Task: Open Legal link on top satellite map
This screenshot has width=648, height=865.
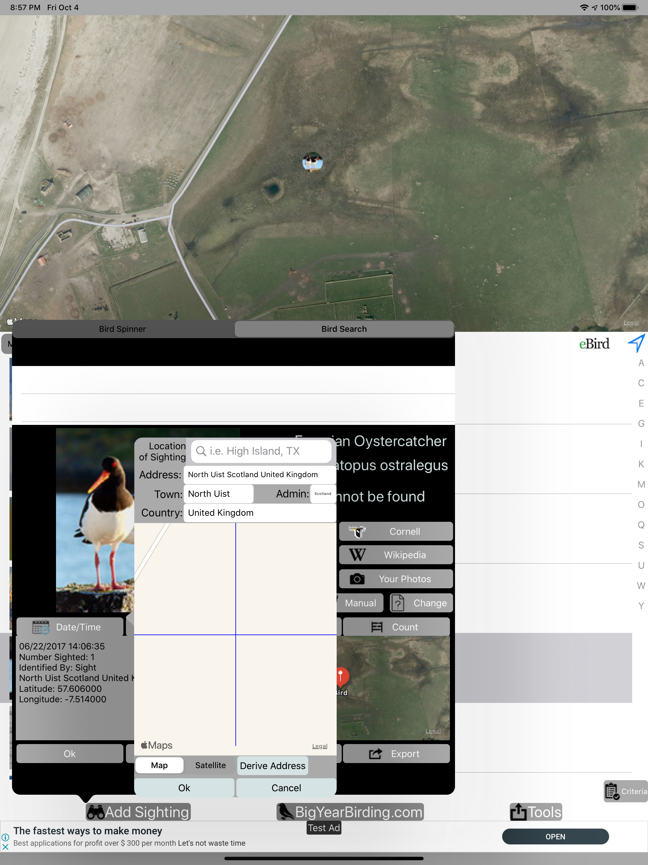Action: 631,323
